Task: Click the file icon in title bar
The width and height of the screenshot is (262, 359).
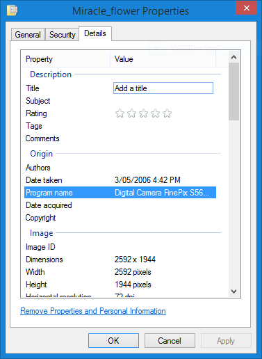Action: point(13,10)
